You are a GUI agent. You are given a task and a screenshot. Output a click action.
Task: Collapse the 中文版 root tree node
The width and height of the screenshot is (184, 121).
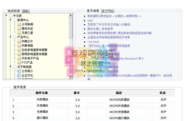click(7, 16)
